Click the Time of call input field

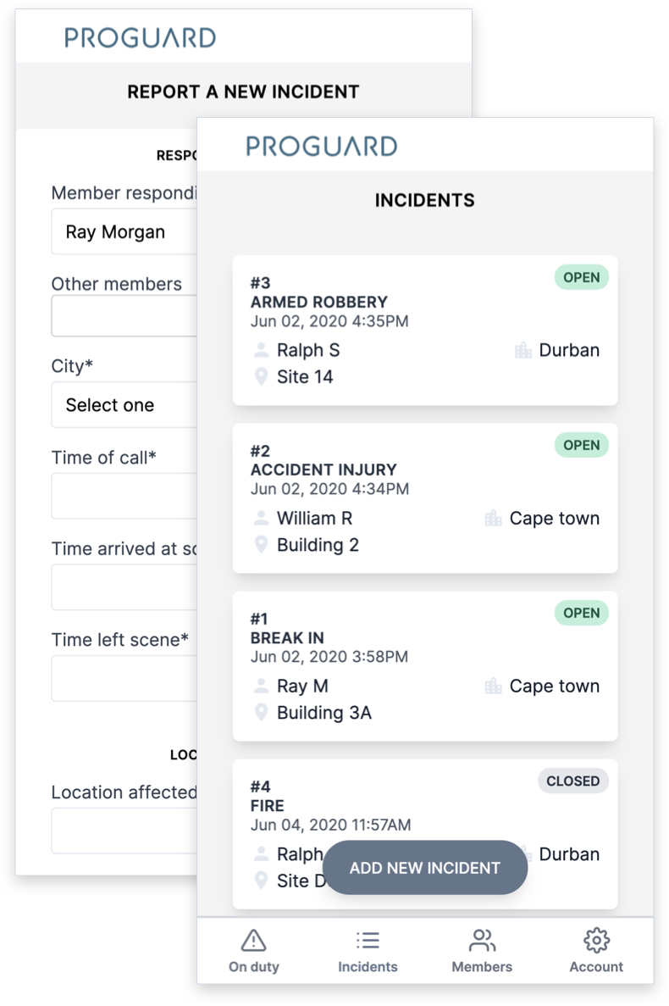124,496
